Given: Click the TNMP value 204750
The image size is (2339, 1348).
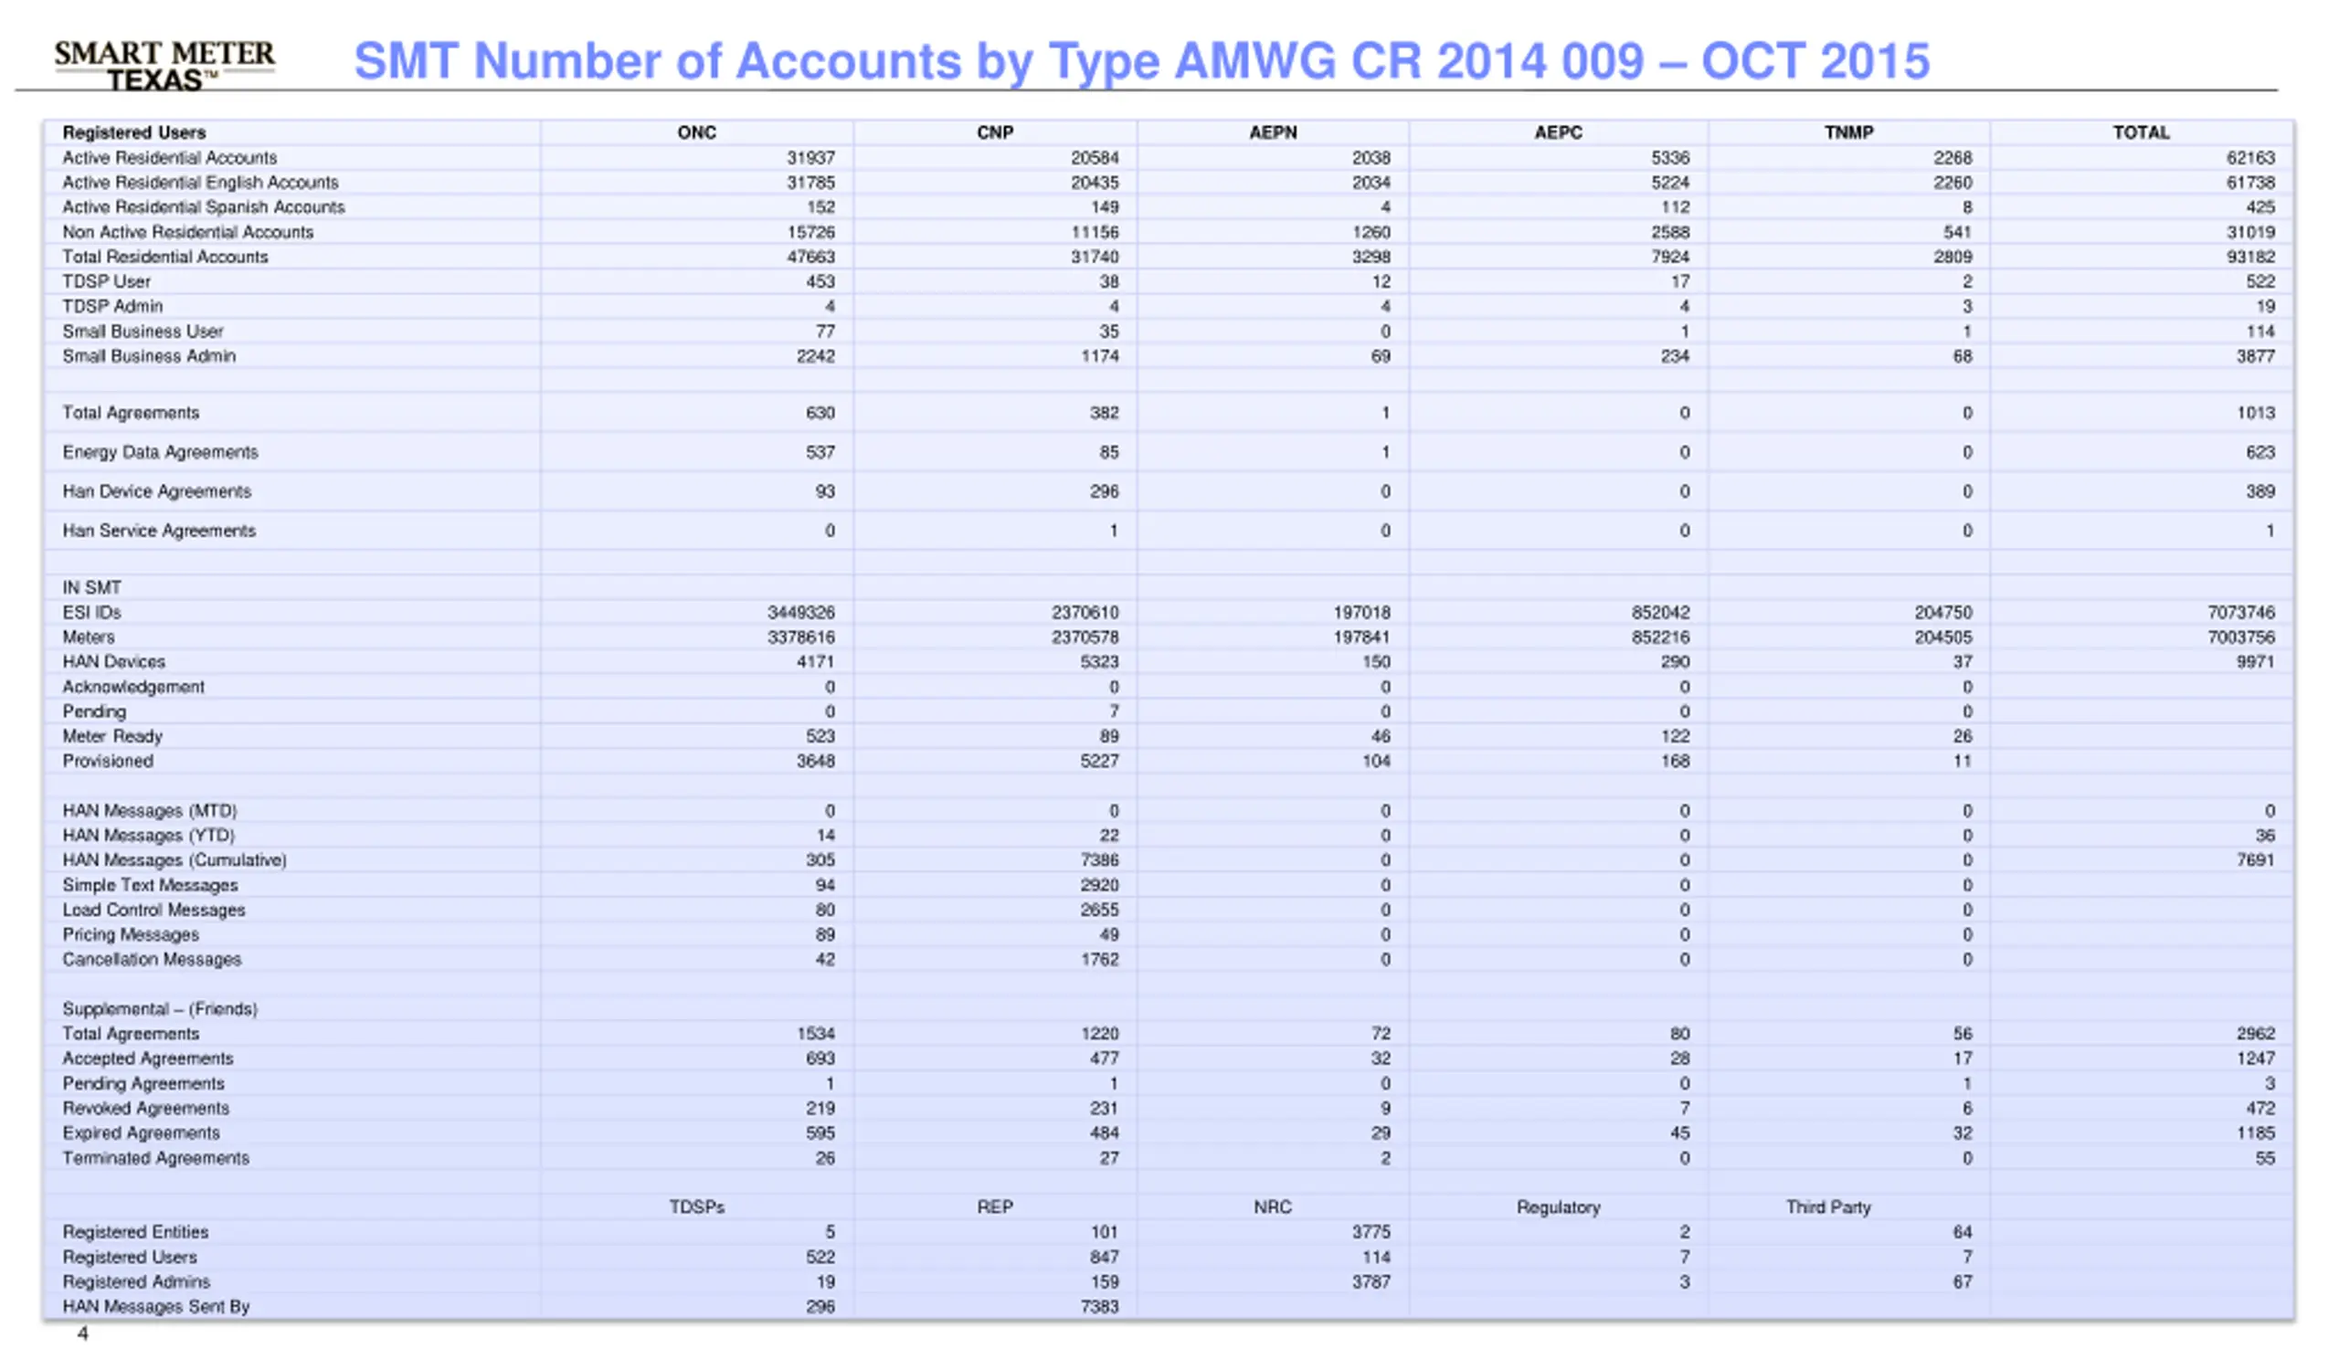Looking at the screenshot, I should coord(1942,613).
